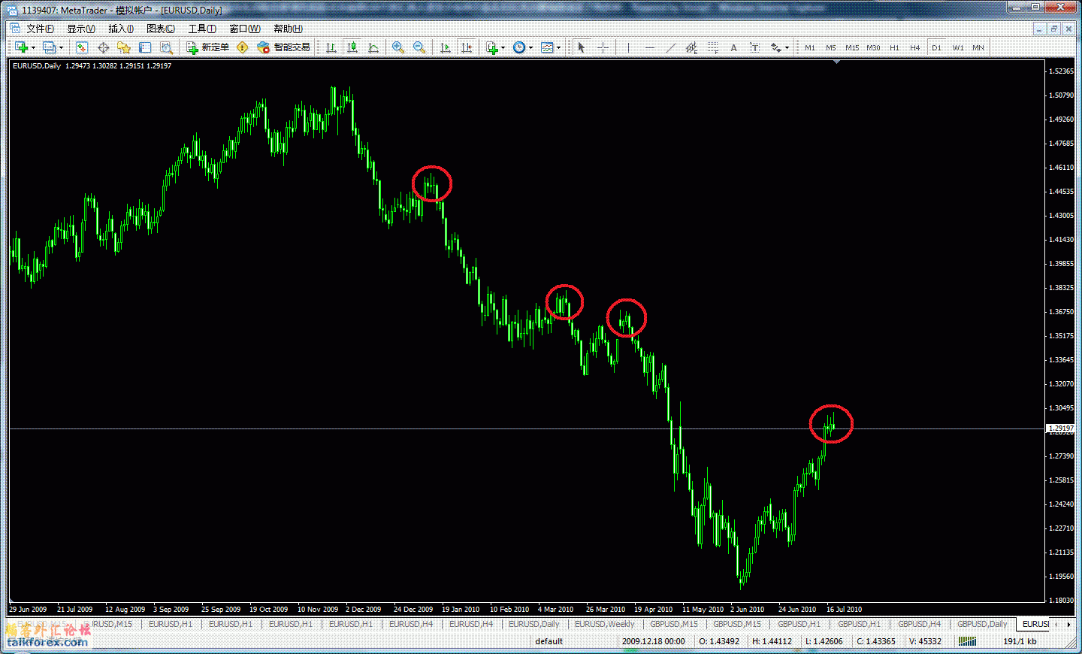Select the Crosshair cursor tool
This screenshot has width=1082, height=654.
coord(603,47)
